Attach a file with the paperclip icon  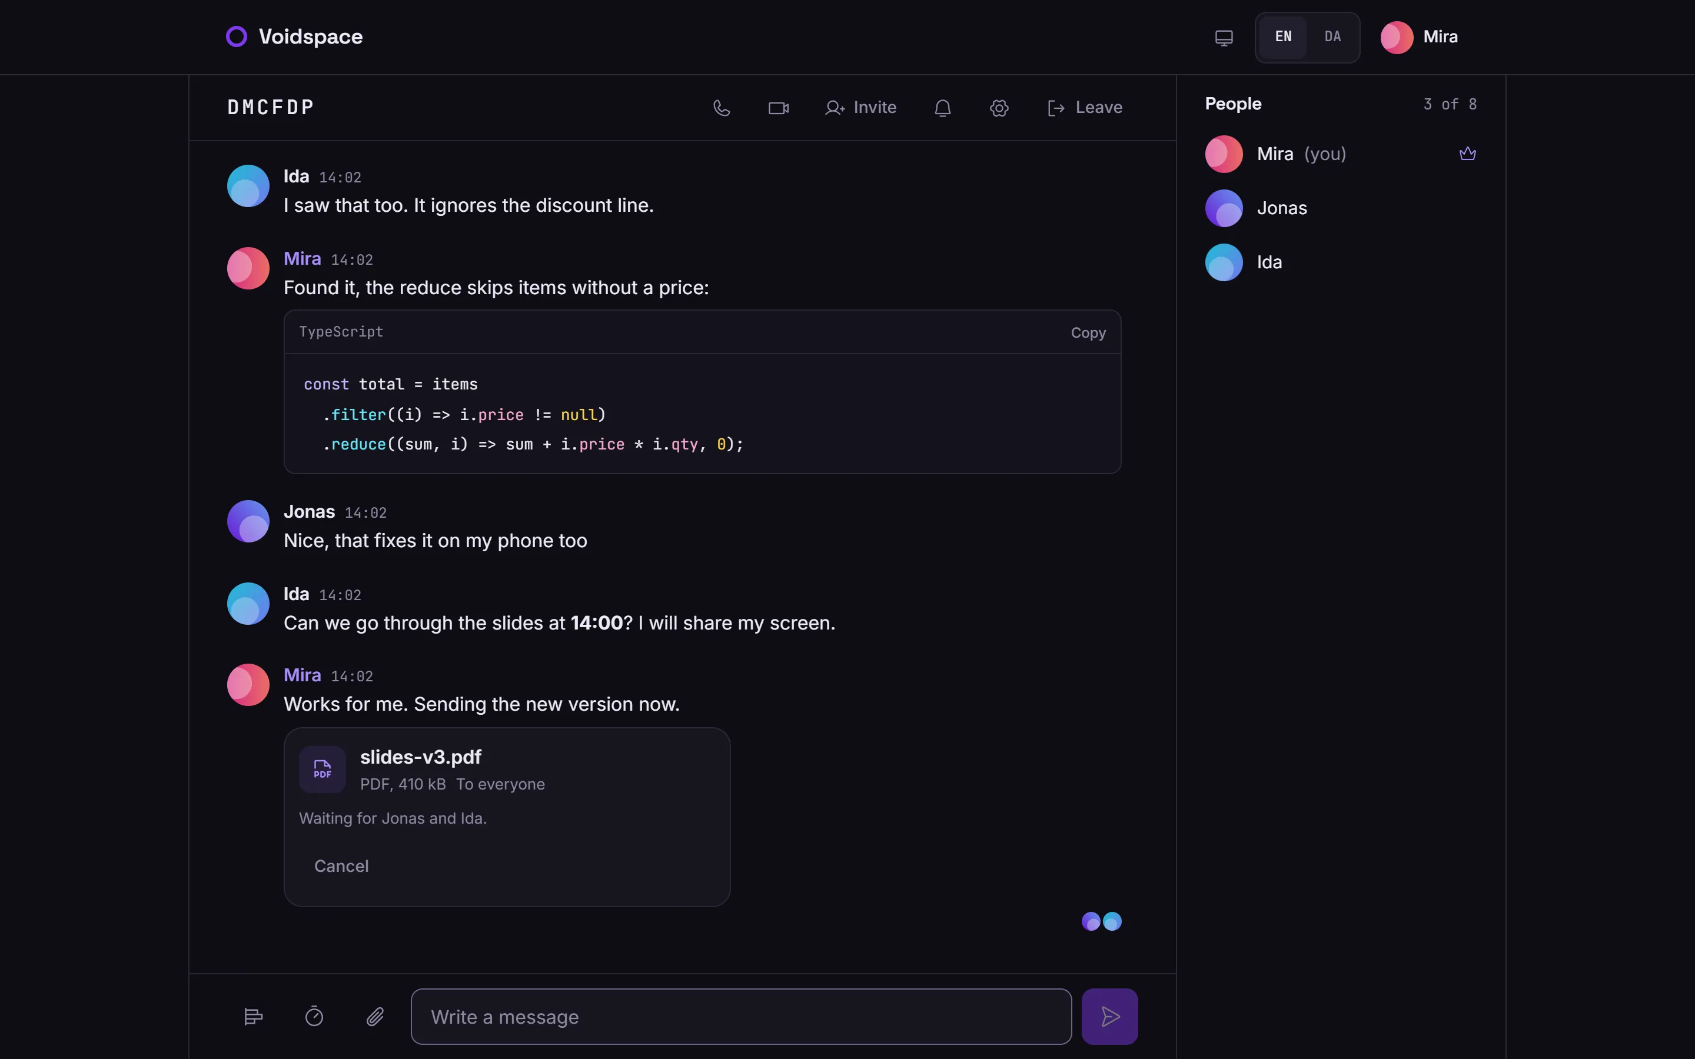coord(375,1016)
